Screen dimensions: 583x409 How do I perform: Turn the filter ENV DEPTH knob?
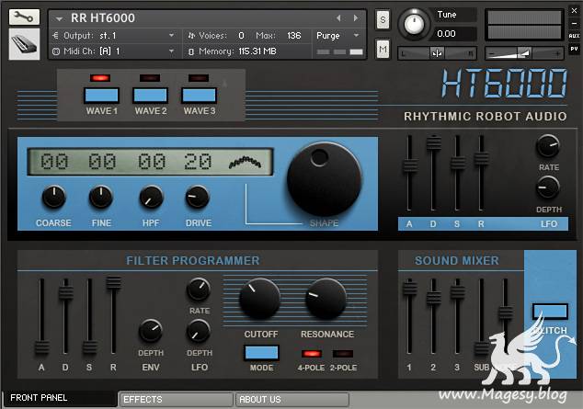(151, 330)
